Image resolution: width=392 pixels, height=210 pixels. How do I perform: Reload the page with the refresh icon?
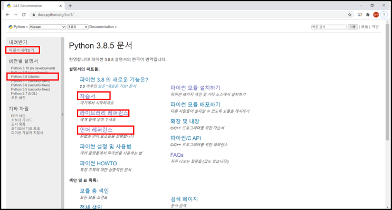coord(24,15)
